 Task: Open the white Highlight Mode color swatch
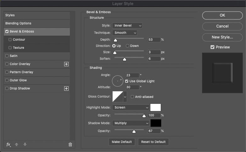tap(155, 108)
